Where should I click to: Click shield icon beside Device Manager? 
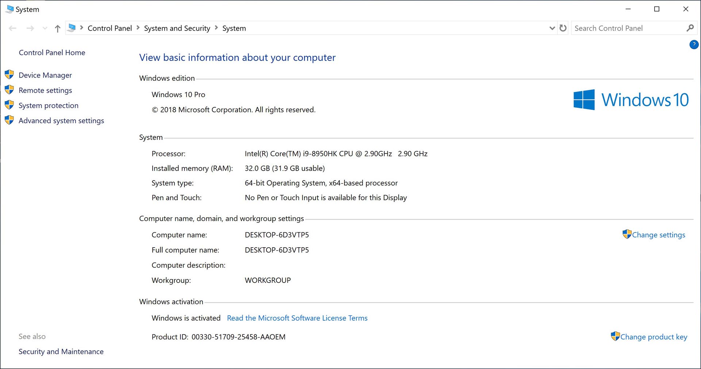(x=9, y=75)
